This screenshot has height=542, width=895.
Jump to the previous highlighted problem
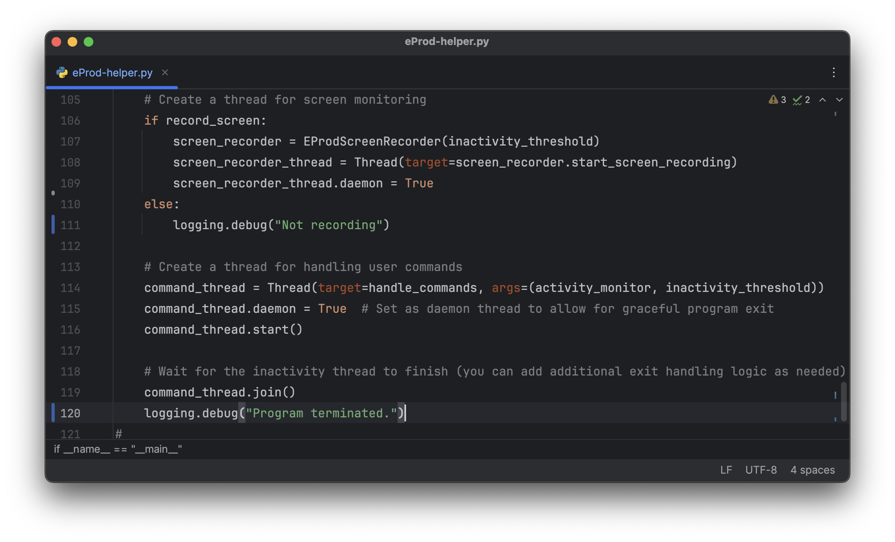click(823, 100)
